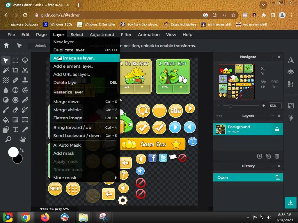Viewport: 298px width, 223px height.
Task: Click the Navigate zoom slider handle
Action: tap(230, 106)
